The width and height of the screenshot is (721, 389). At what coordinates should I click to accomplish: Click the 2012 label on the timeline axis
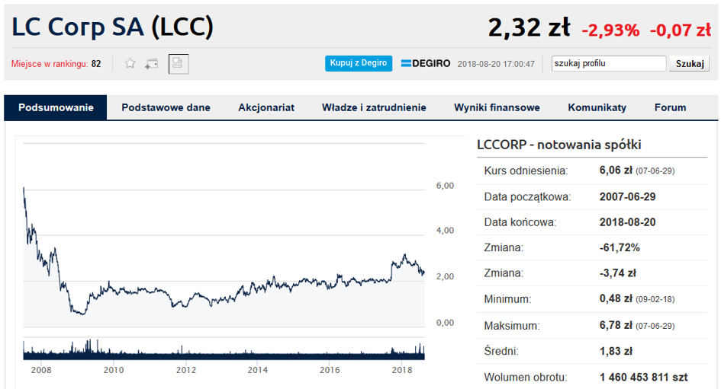point(185,370)
